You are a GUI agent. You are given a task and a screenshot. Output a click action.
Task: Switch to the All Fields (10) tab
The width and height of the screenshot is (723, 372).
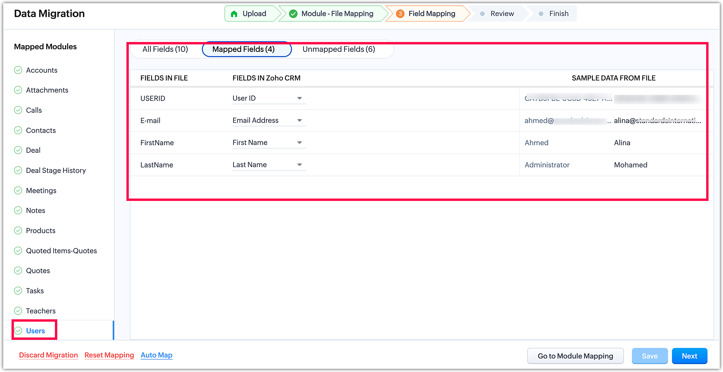165,49
